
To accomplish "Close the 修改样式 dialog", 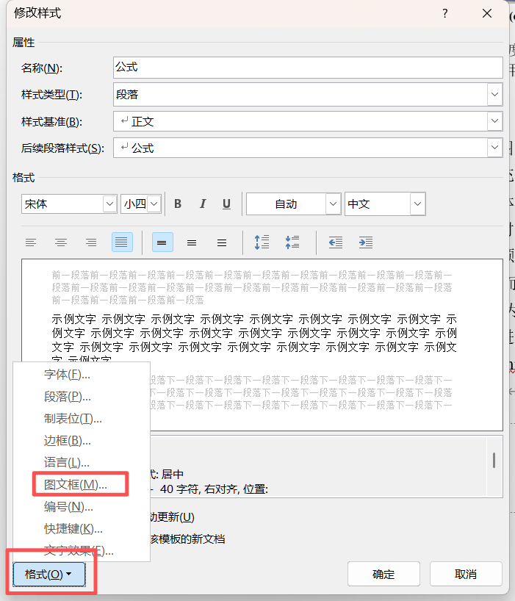I will pyautogui.click(x=487, y=14).
